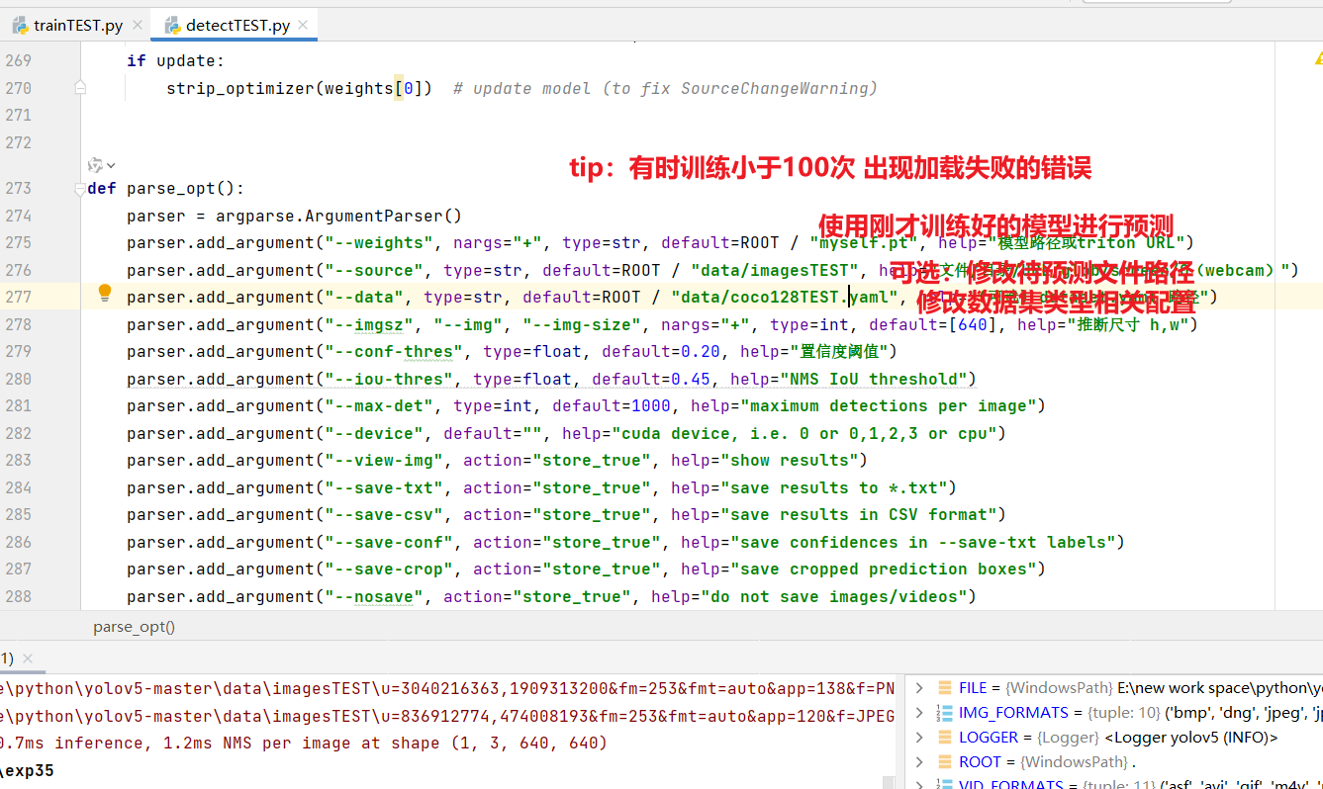Screen dimensions: 1323x789
Task: Expand the dropdown arrow beside the AI icon
Action: click(111, 165)
